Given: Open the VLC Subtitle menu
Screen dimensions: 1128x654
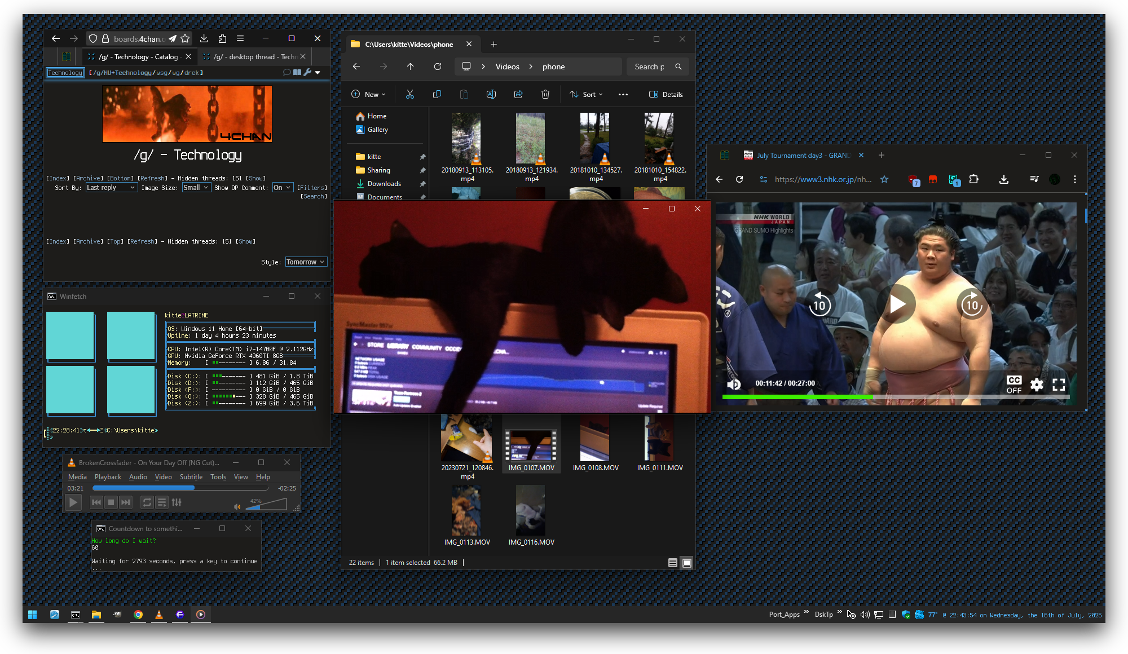Looking at the screenshot, I should (191, 477).
